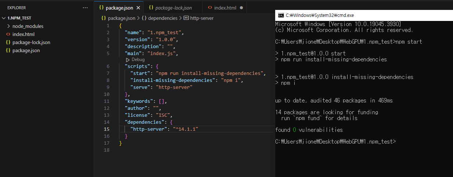Screen dimensions: 453x177
Task: Click the http-server symbol icon in breadcrumb
Action: pos(186,18)
